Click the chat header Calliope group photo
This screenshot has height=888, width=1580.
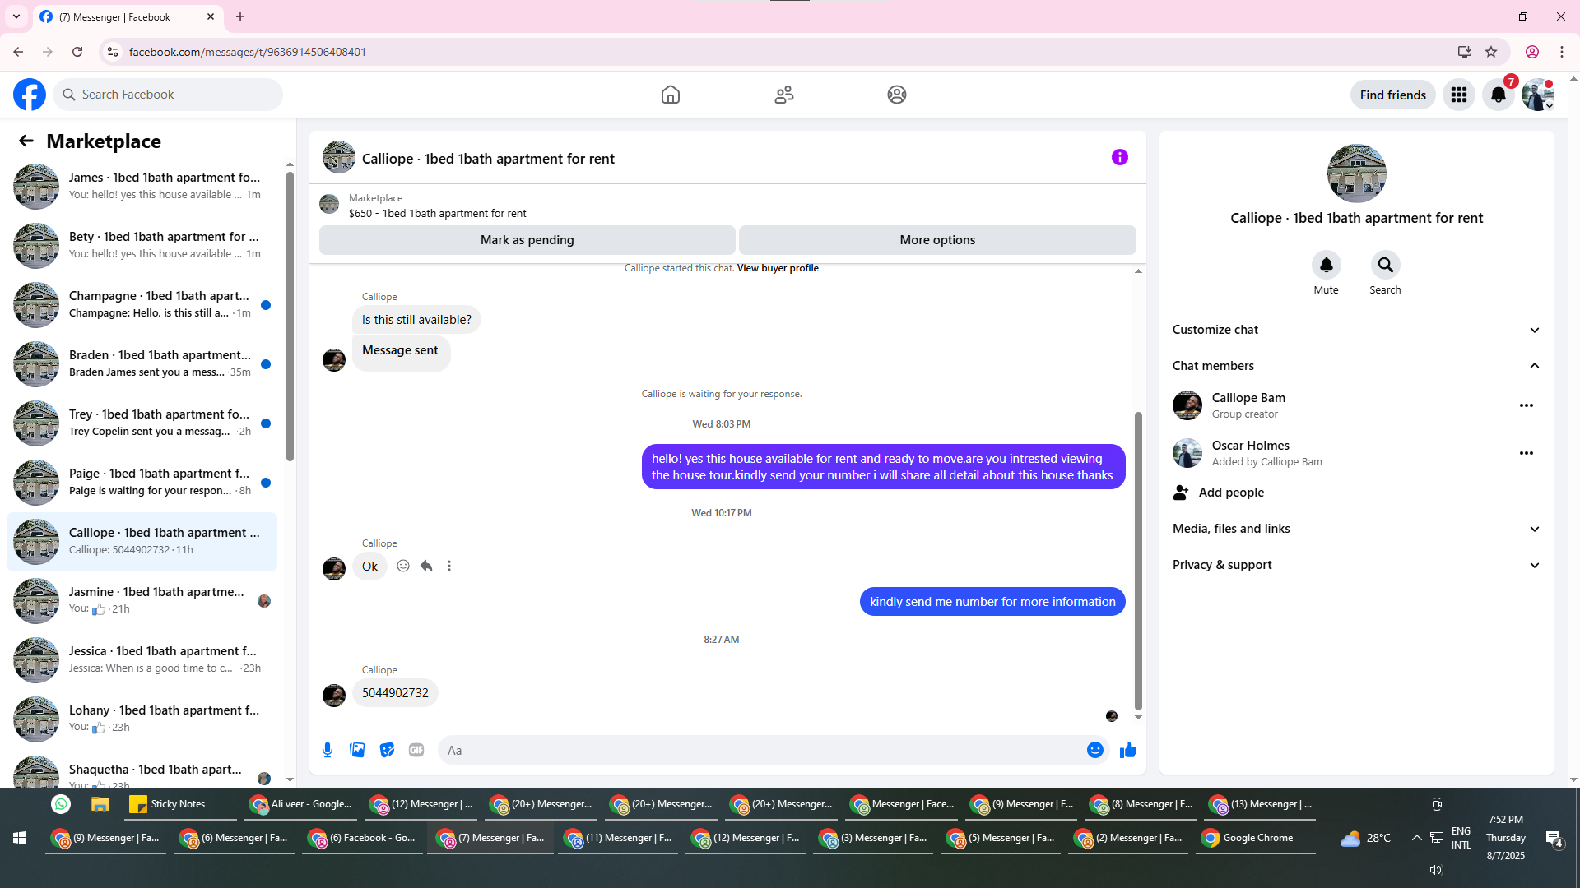coord(339,157)
